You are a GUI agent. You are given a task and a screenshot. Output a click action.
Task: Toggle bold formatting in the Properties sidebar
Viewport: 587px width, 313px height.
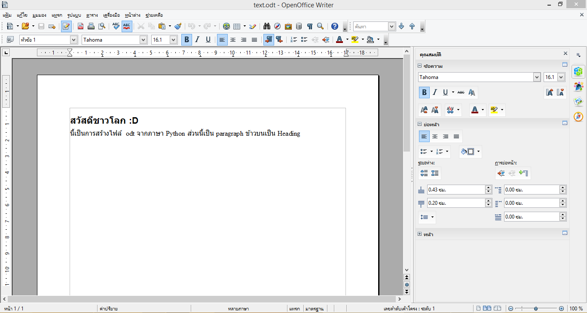click(x=424, y=92)
